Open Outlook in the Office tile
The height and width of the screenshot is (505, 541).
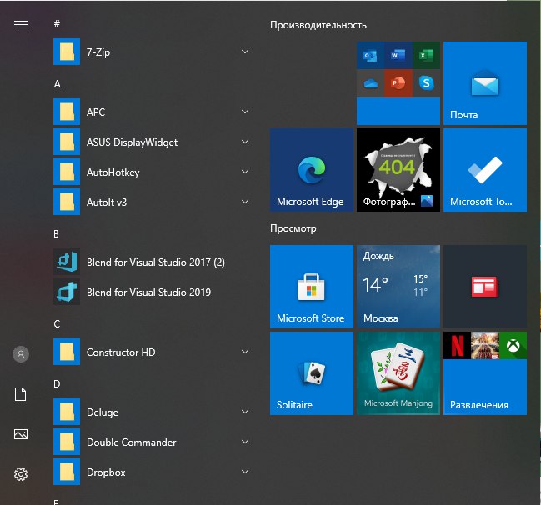tap(370, 56)
